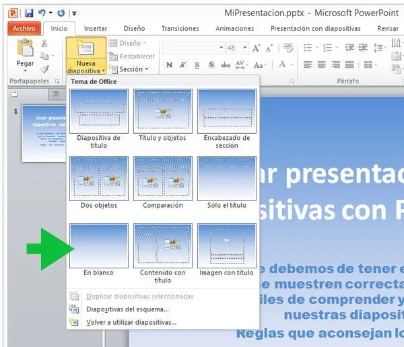Toggle Center text alignment

322,65
